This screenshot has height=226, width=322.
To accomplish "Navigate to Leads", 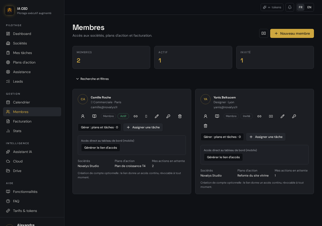I will 32,81.
